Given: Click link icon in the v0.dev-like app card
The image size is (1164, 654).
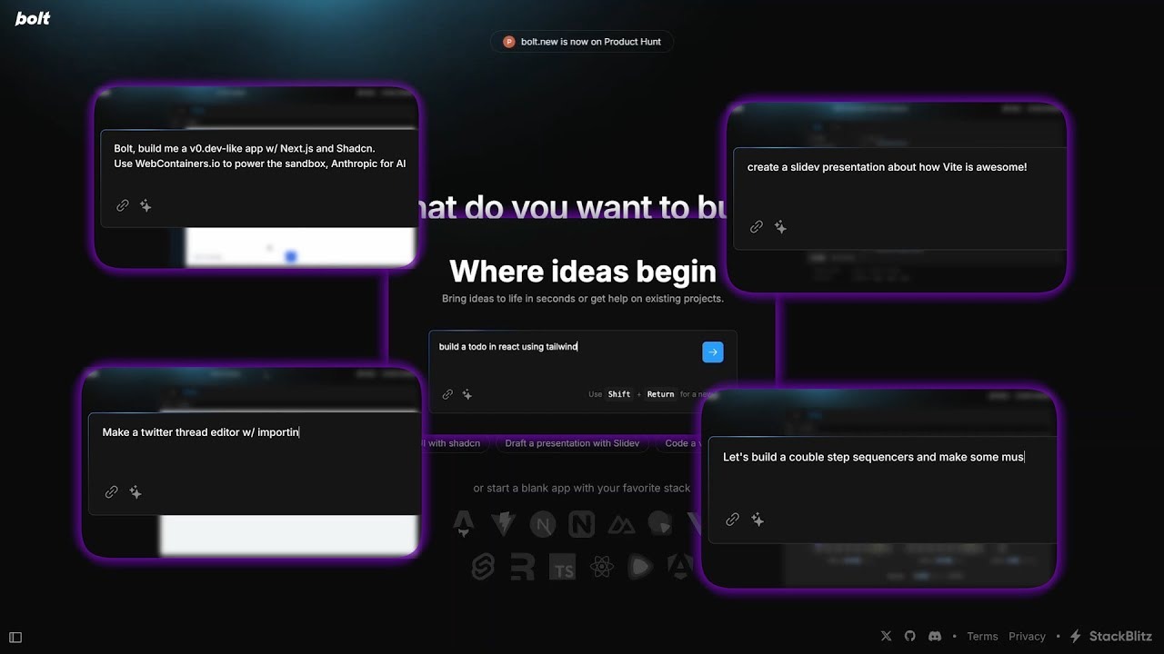Looking at the screenshot, I should click(123, 206).
